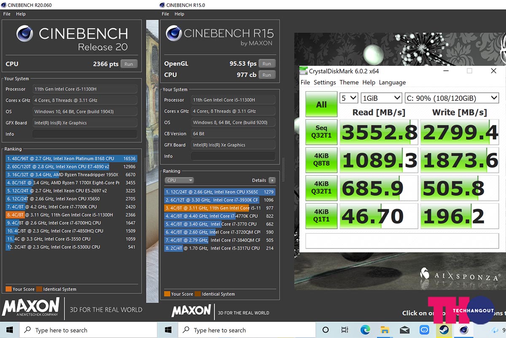The image size is (506, 338).
Task: Select R15 ranking row Xeon X5650 1279
Action: 220,192
